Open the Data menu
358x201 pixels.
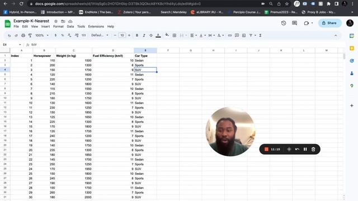coord(70,26)
